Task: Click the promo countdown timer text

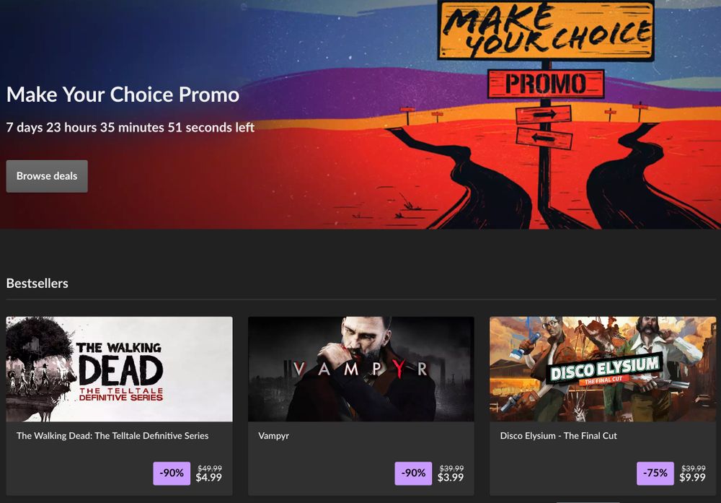Action: pos(130,128)
